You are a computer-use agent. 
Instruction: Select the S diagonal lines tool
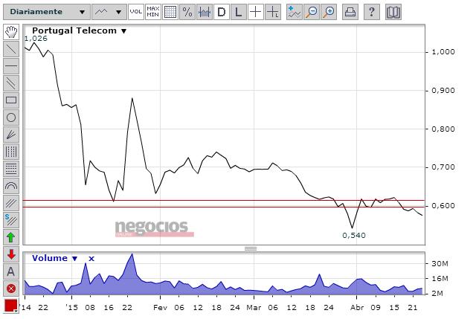pyautogui.click(x=11, y=220)
